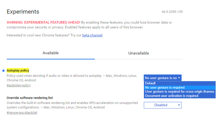Follow the #autoplay-policy anchor link
220x120 pixels.
(18, 85)
